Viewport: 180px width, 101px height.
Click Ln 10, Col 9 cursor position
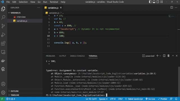coord(91,99)
